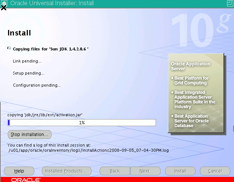Viewport: 234px width, 182px height.
Task: Click the Oracle Application Server banner title
Action: coord(190,66)
